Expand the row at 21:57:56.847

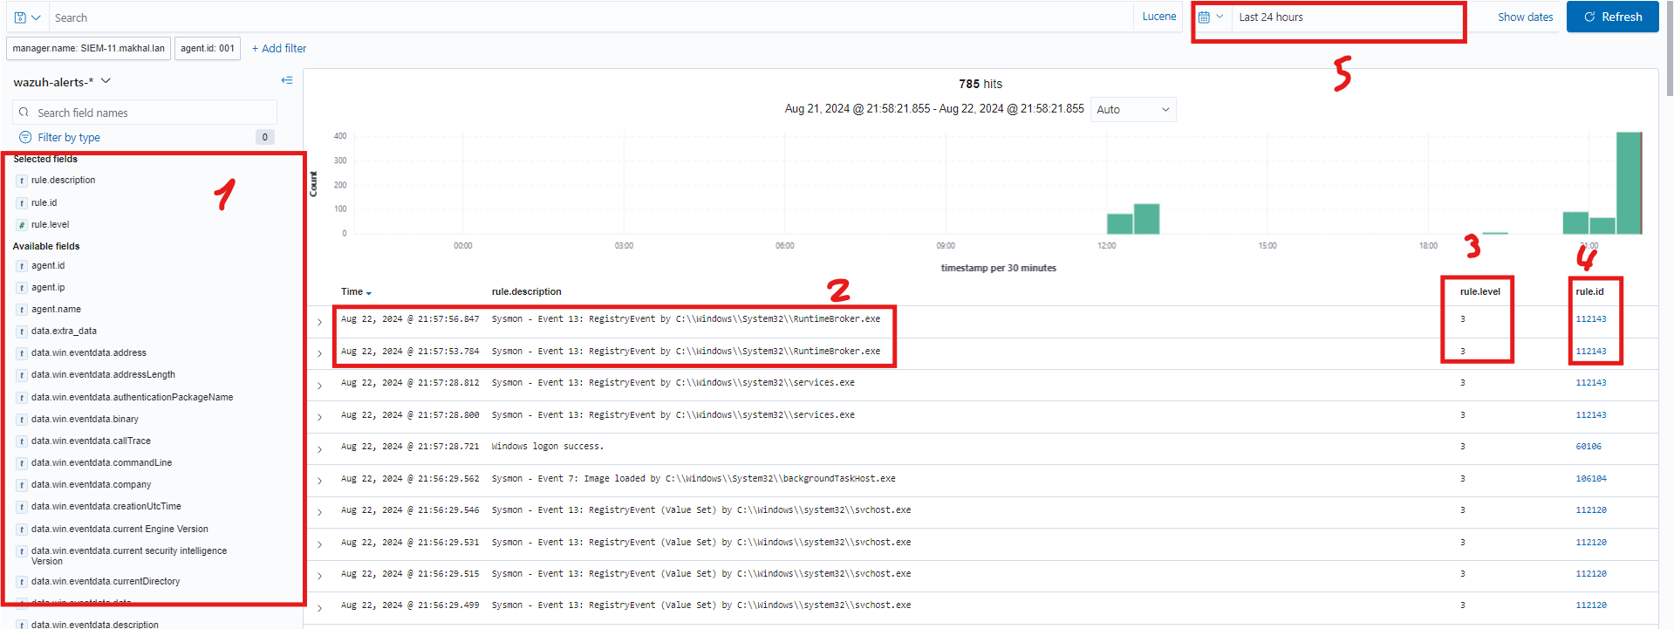tap(319, 322)
